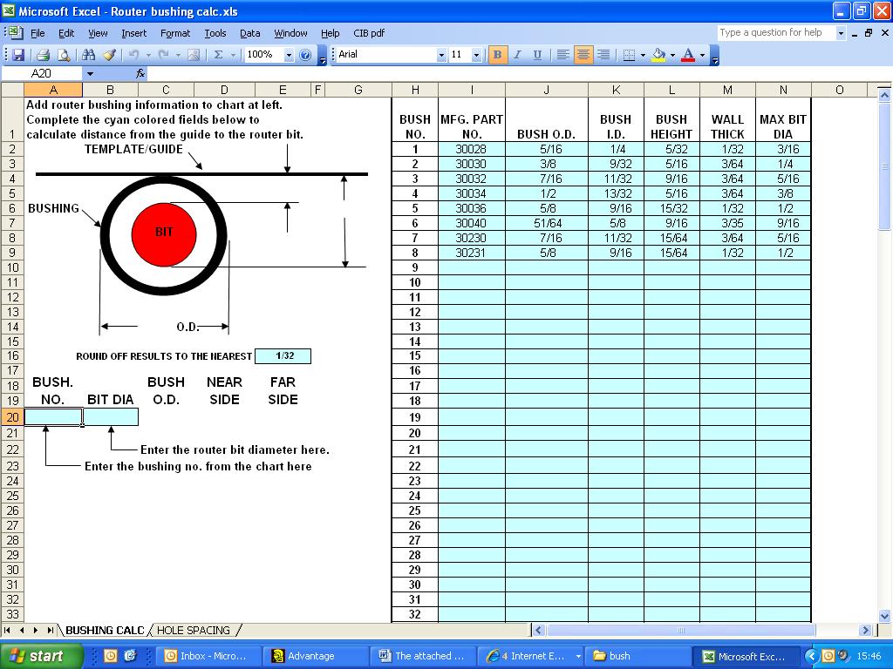Open the Inbox taskbar button
The width and height of the screenshot is (893, 669).
[206, 656]
